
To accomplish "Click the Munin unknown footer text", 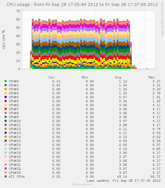I will click(82, 184).
